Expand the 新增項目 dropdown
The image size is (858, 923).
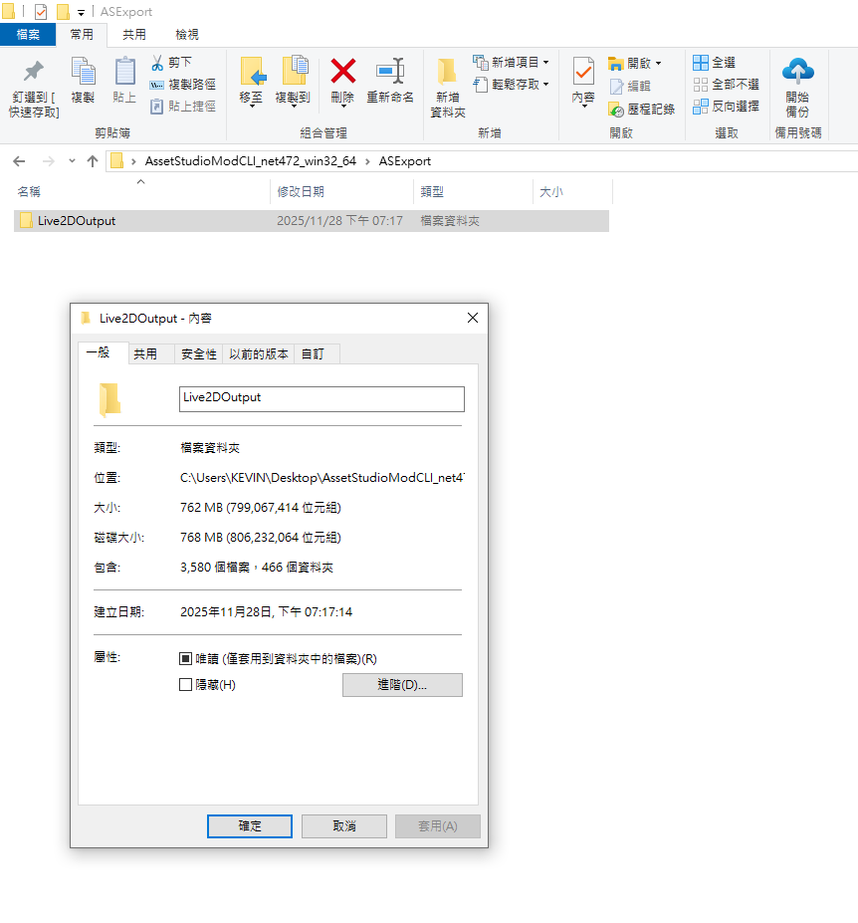pos(545,63)
